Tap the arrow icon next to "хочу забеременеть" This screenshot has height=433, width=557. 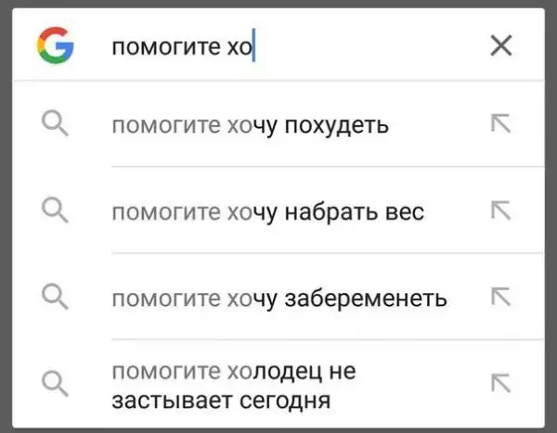click(x=500, y=298)
